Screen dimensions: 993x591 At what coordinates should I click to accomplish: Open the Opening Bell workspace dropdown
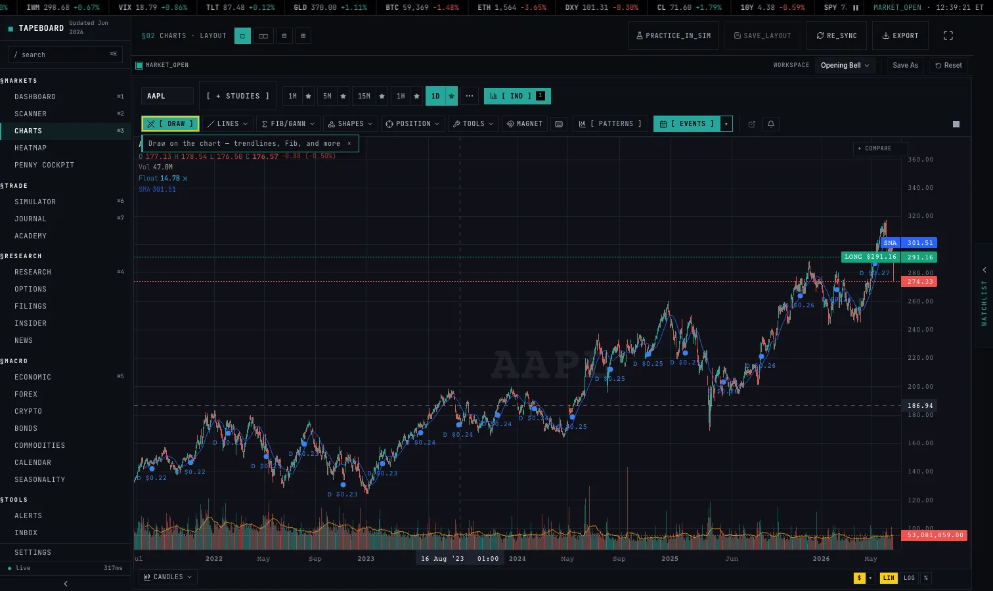click(845, 65)
